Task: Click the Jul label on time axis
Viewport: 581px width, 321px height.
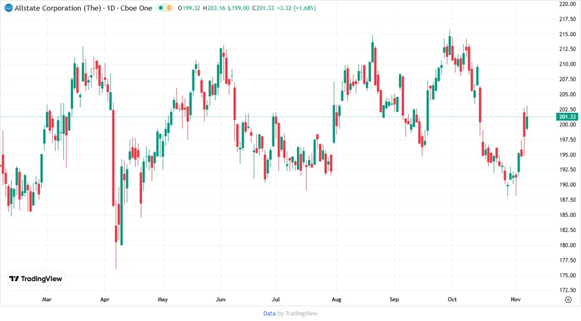Action: pos(276,299)
